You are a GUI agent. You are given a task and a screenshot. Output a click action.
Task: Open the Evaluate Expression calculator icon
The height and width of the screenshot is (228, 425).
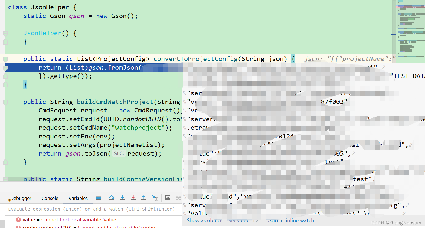(168, 198)
